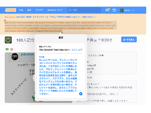Image resolution: width=151 pixels, height=113 pixels.
Task: Click the 英語 (アメリカ) source language label
Action: [x=45, y=46]
